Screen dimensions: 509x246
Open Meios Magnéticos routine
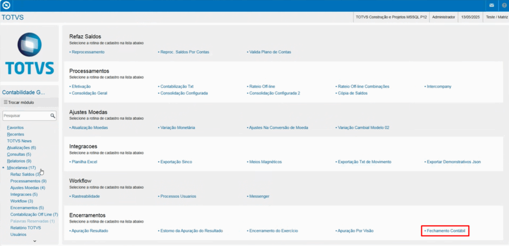click(265, 162)
